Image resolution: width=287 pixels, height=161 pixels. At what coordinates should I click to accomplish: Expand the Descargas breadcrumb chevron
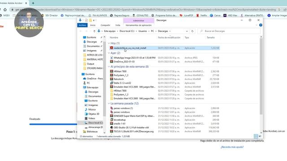click(170, 31)
